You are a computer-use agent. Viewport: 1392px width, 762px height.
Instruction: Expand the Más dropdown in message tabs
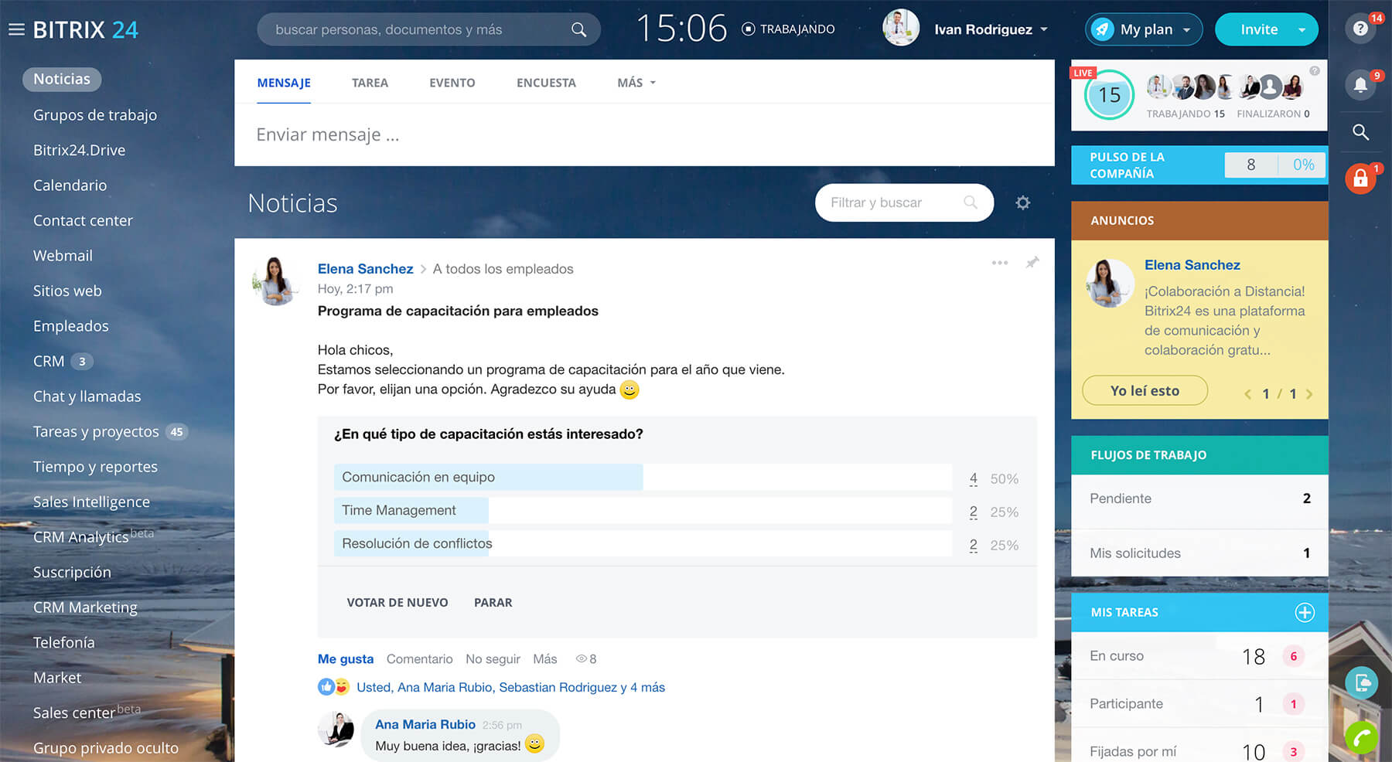coord(636,83)
